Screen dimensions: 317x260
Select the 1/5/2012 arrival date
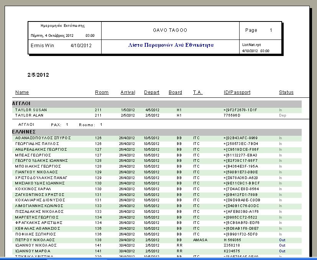[128, 110]
